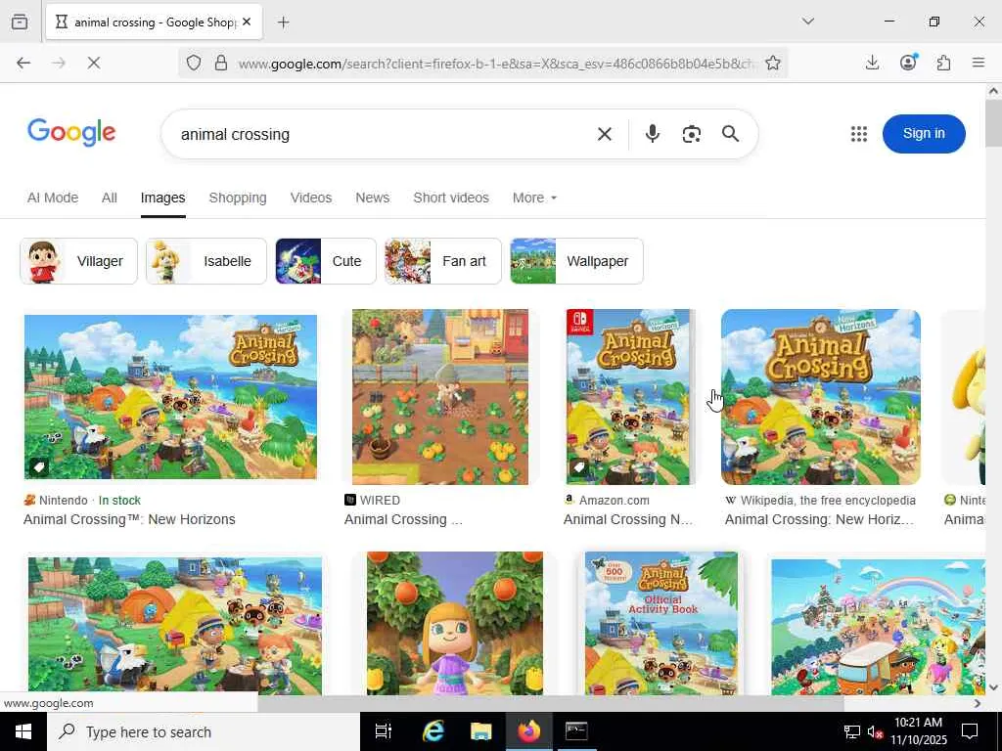This screenshot has width=1002, height=751.
Task: Click the muted volume tray icon
Action: pyautogui.click(x=875, y=731)
